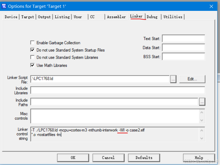This screenshot has width=220, height=165.
Task: Click the Keil uVision icon in title bar
Action: pos(4,6)
